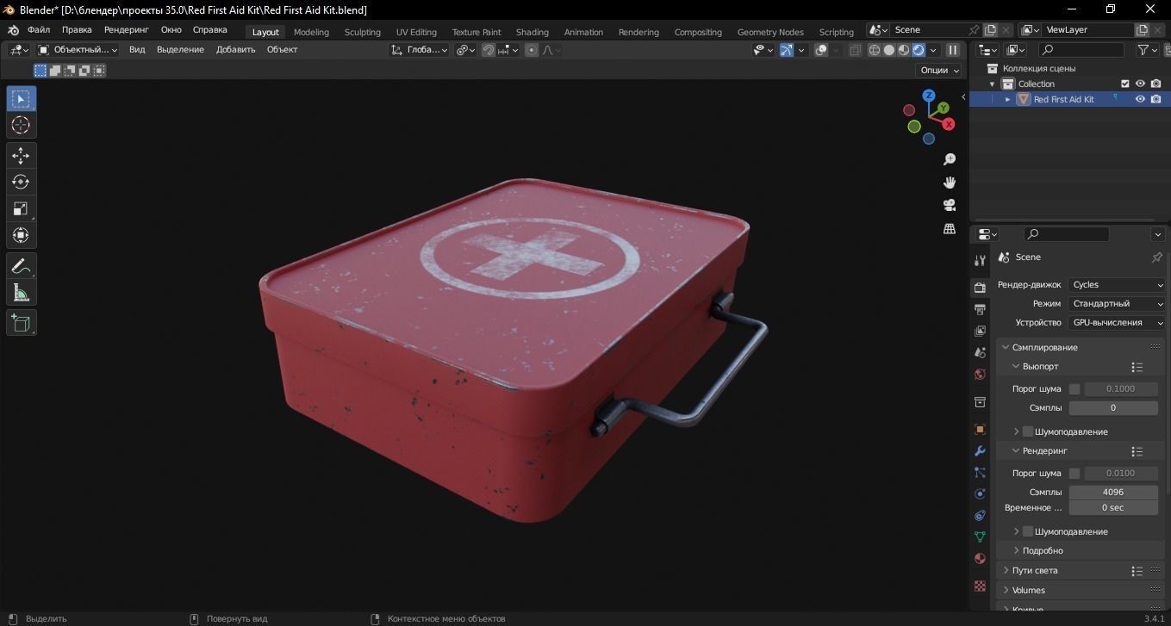Viewport: 1171px width, 626px height.
Task: Select the Select Box tool
Action: pyautogui.click(x=22, y=99)
